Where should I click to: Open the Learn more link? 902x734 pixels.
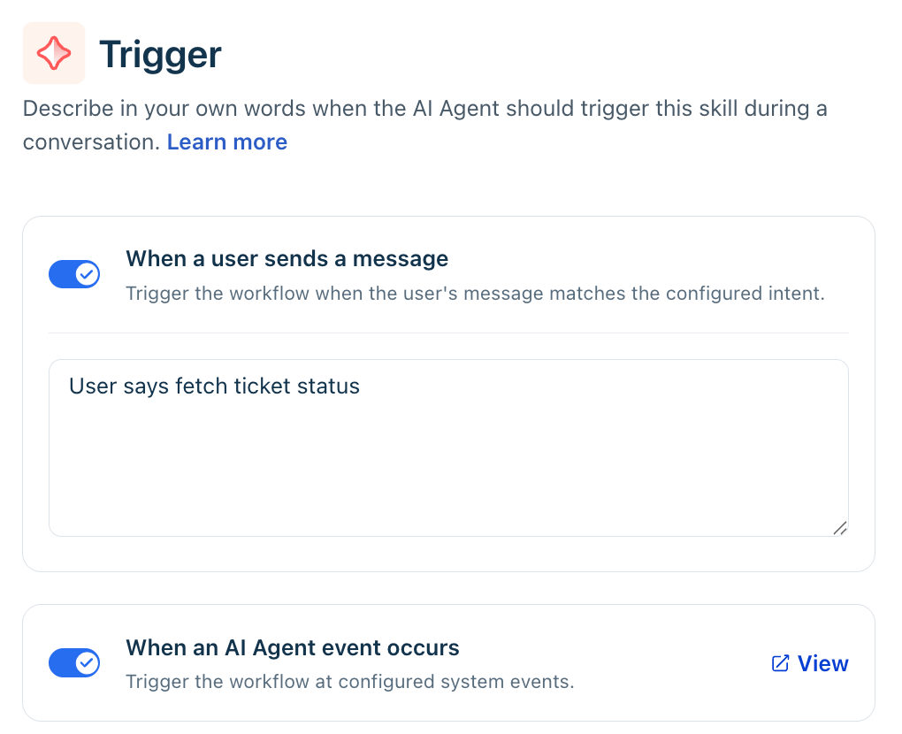[226, 142]
